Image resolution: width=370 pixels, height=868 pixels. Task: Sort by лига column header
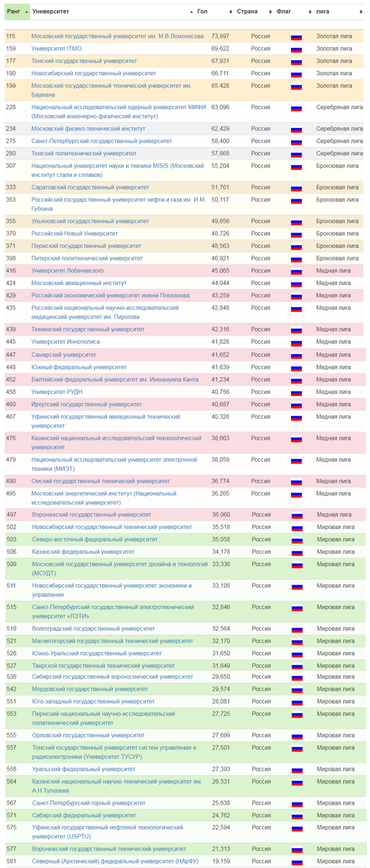(339, 12)
